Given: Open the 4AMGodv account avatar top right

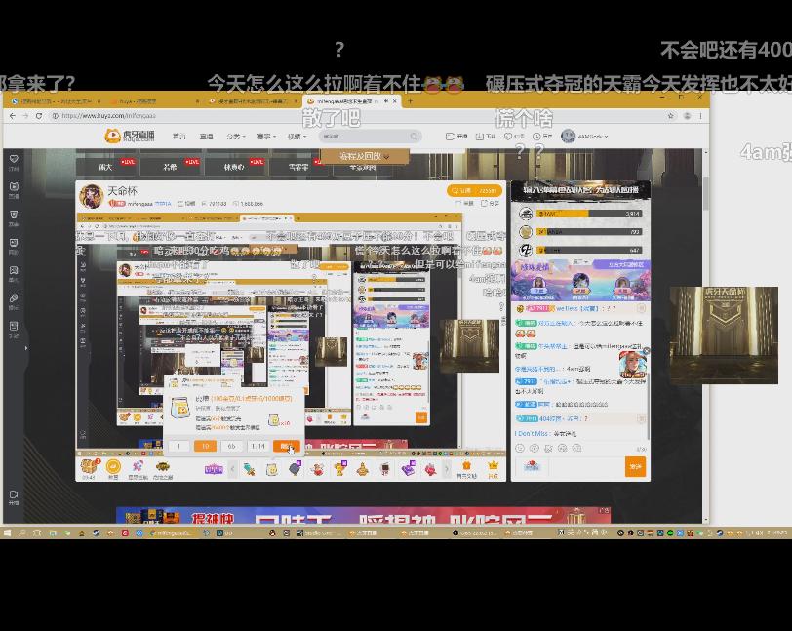Looking at the screenshot, I should (x=567, y=135).
